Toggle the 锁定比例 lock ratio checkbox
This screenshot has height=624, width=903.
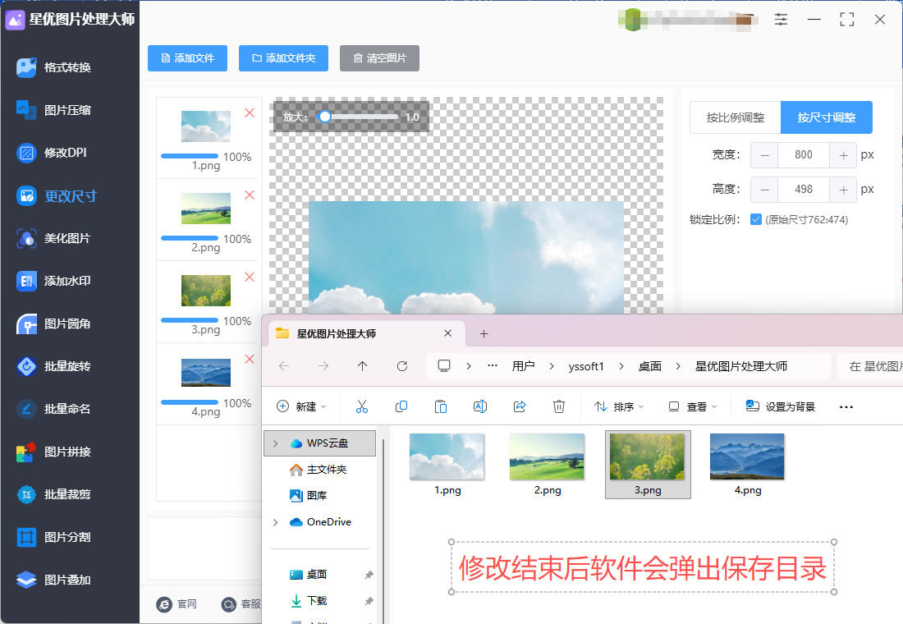[x=756, y=219]
